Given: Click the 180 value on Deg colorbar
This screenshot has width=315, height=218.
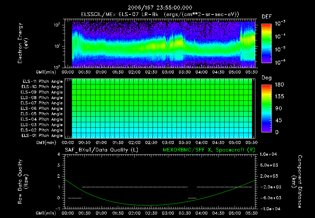Looking at the screenshot, I should coord(279,85).
